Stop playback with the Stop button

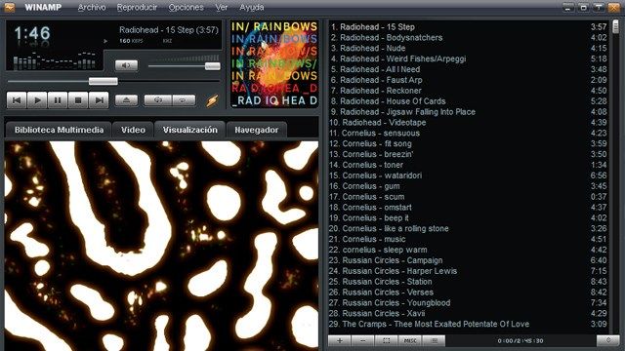coord(78,99)
